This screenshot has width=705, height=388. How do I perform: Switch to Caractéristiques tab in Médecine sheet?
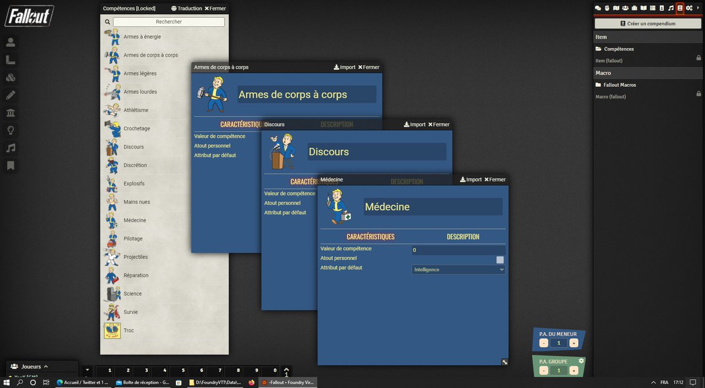pos(371,237)
